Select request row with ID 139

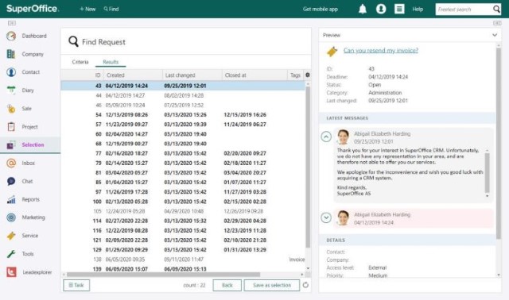click(183, 269)
